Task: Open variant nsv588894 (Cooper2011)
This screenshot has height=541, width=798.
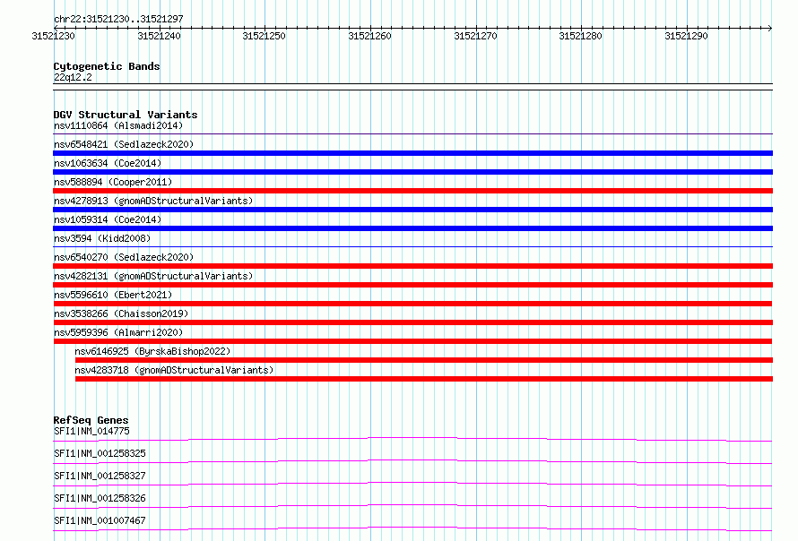Action: coord(113,182)
